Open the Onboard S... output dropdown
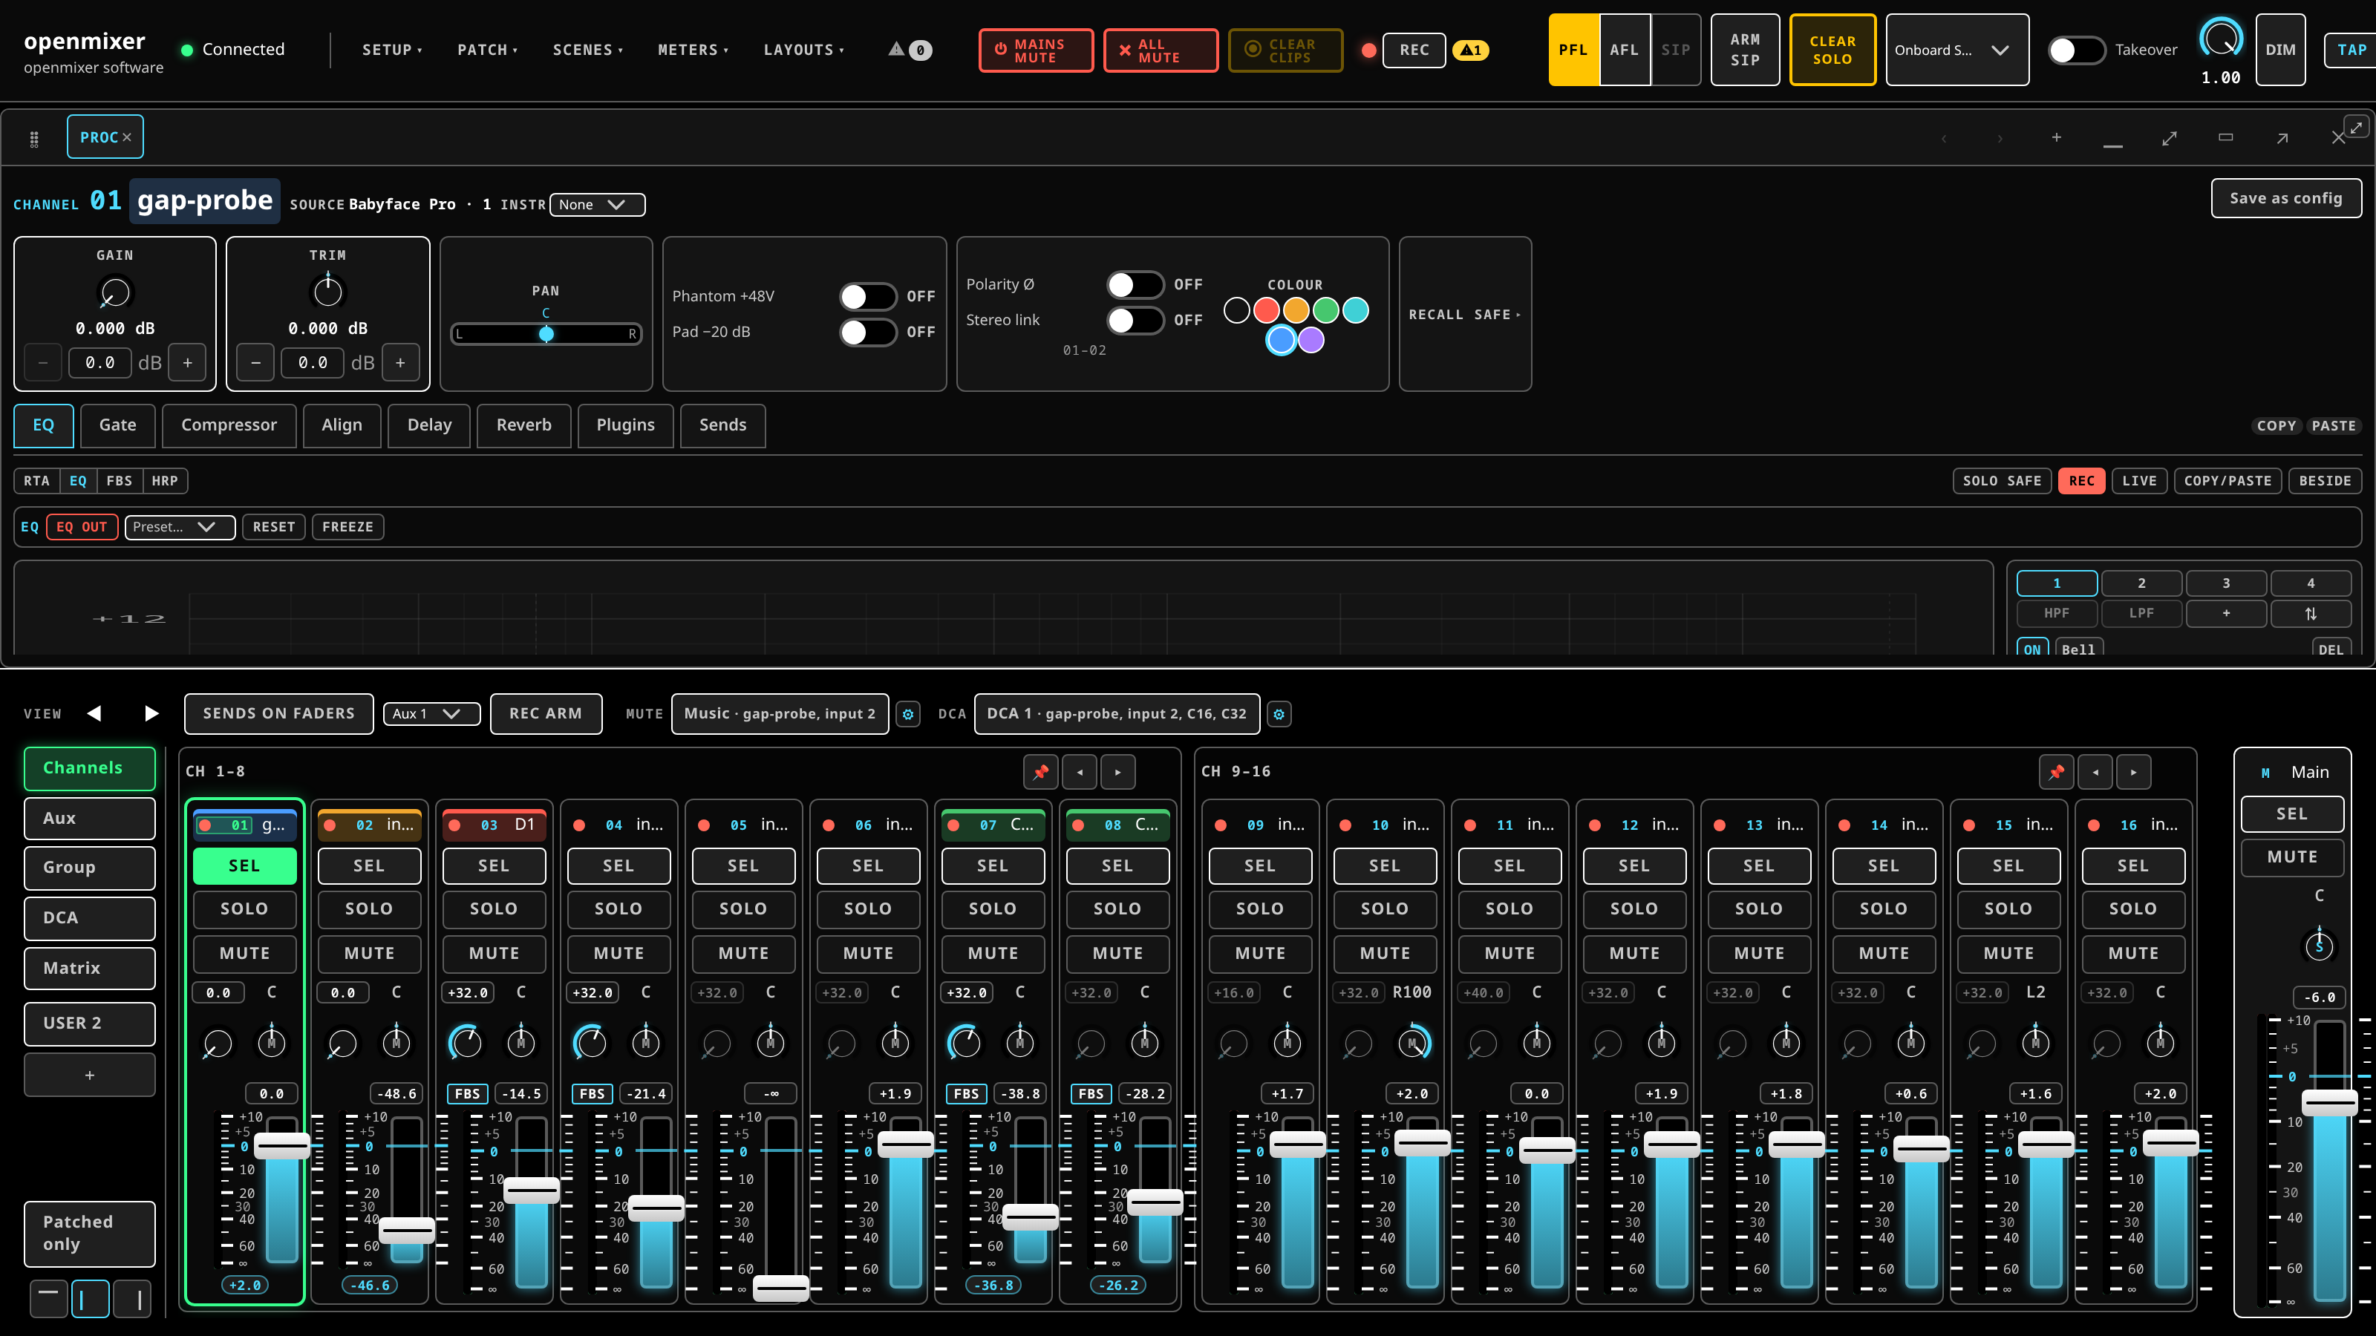Screen dimensions: 2376x1336 coord(1956,50)
